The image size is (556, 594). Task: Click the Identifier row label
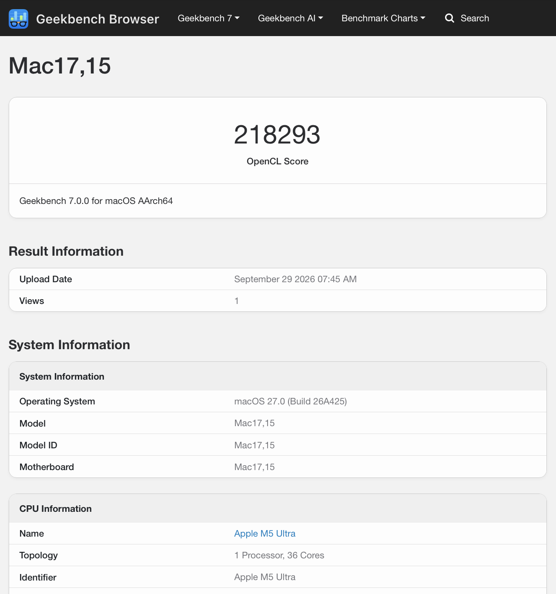pyautogui.click(x=38, y=577)
